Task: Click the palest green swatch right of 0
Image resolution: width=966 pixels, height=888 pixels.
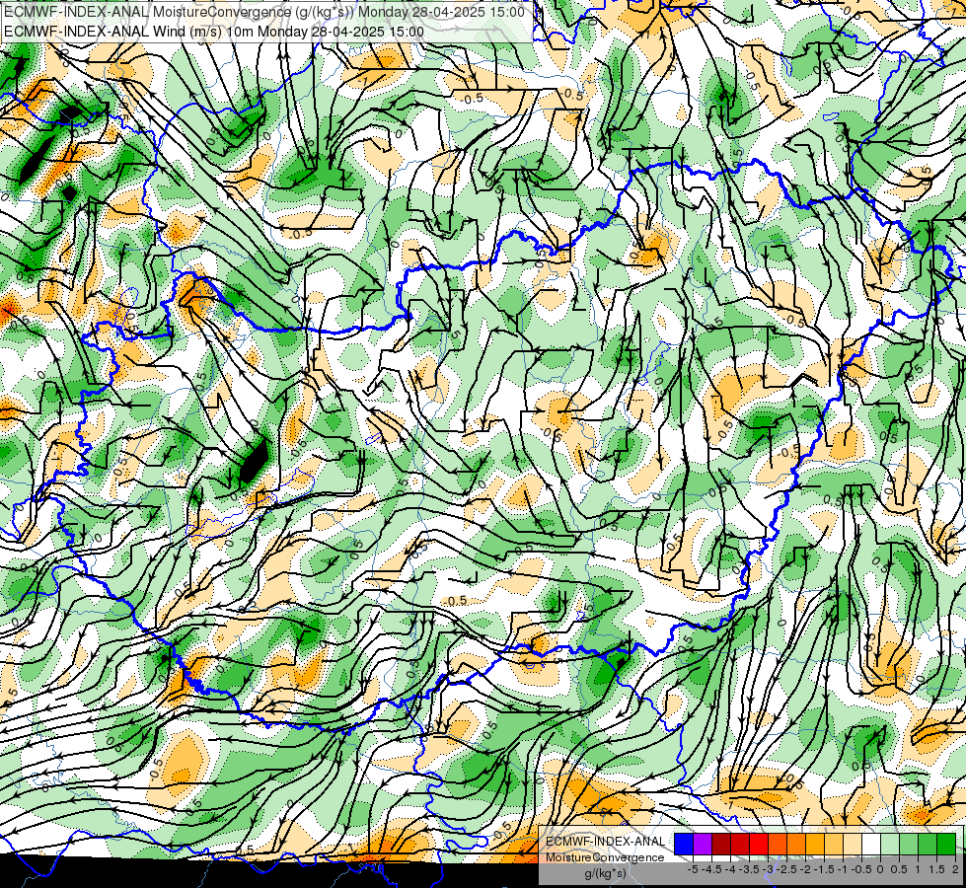Action: coord(890,845)
